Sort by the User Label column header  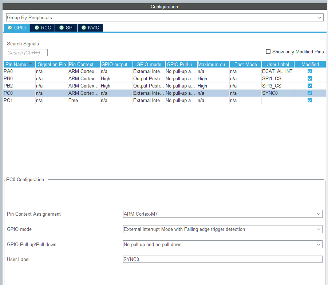click(278, 64)
